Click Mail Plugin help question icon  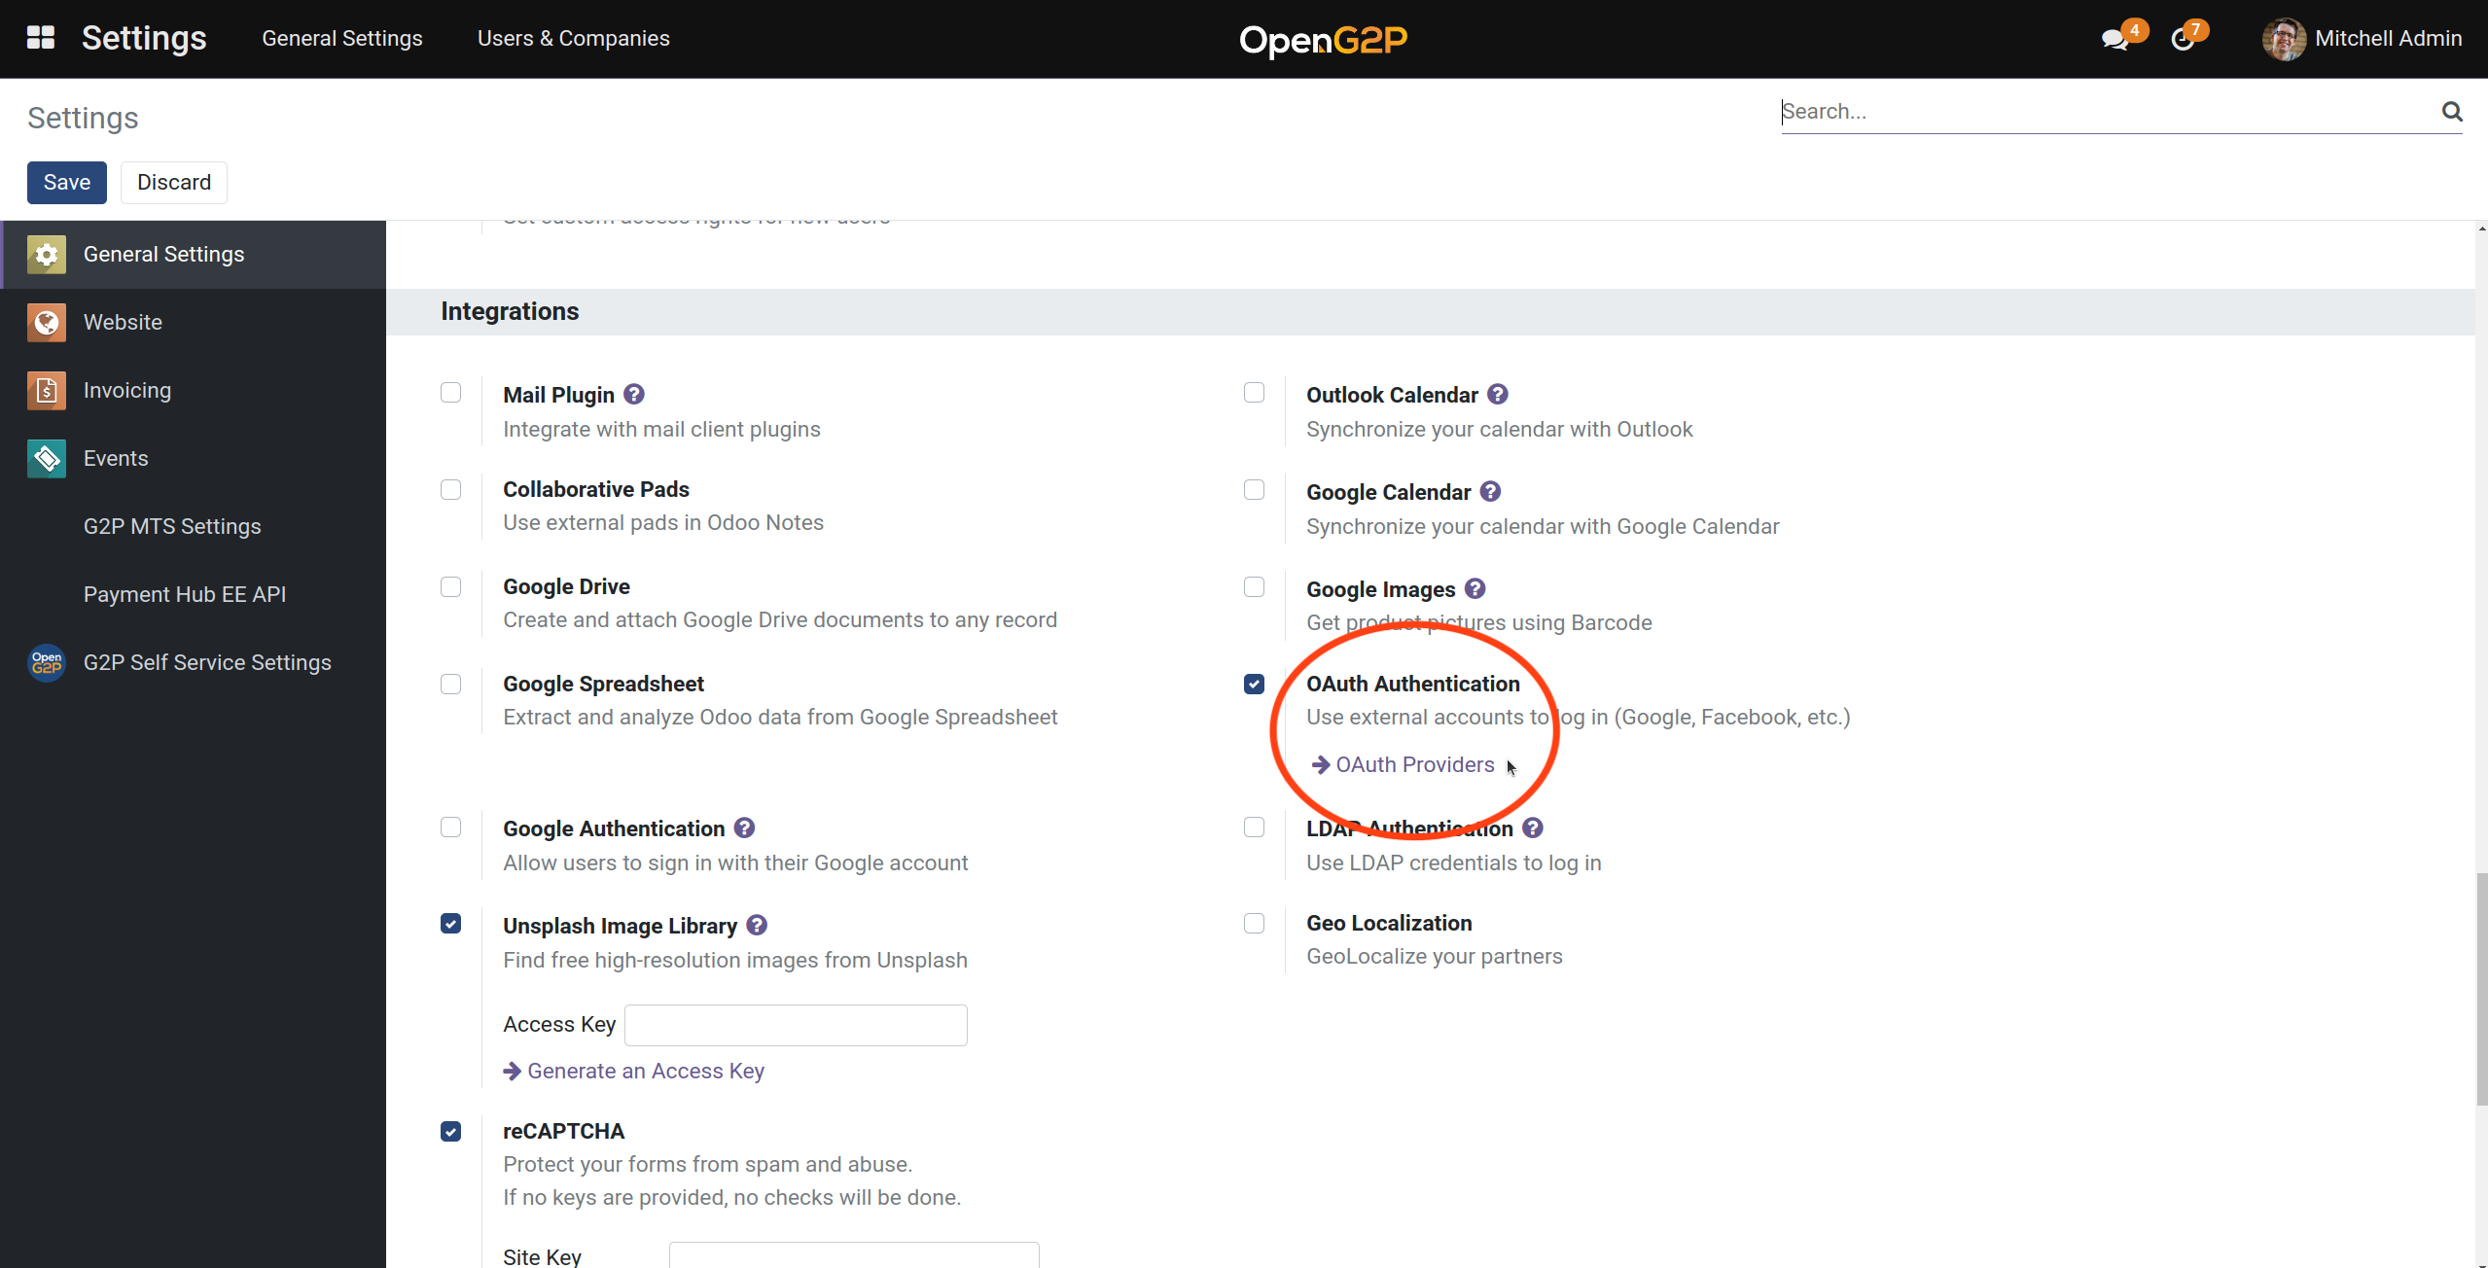coord(634,395)
